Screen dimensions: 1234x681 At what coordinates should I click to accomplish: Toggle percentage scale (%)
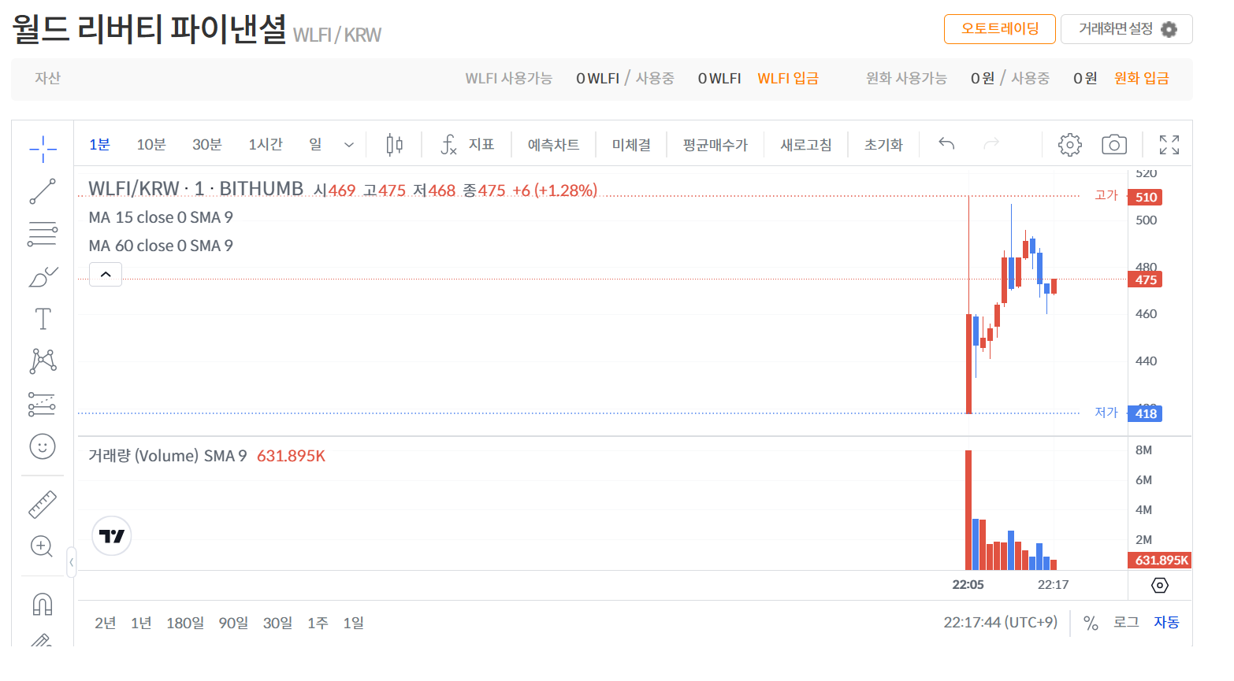pos(1091,623)
